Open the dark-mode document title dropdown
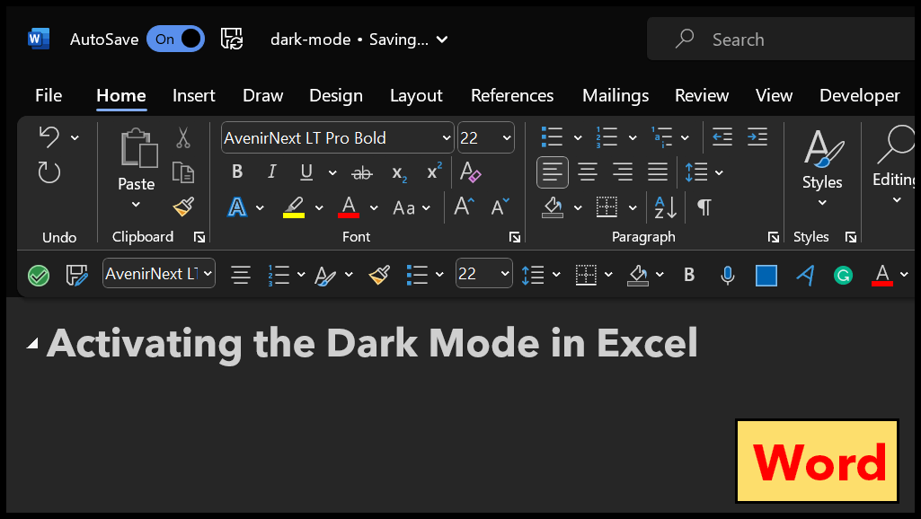The width and height of the screenshot is (921, 519). [x=442, y=40]
